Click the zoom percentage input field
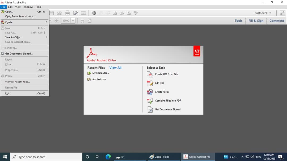This screenshot has height=161, width=287. (x=66, y=21)
